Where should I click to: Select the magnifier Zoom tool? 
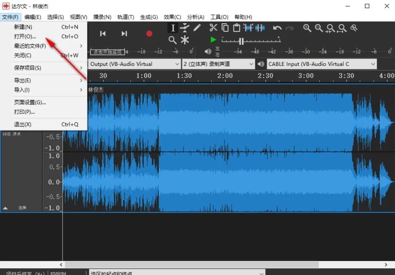click(x=172, y=40)
